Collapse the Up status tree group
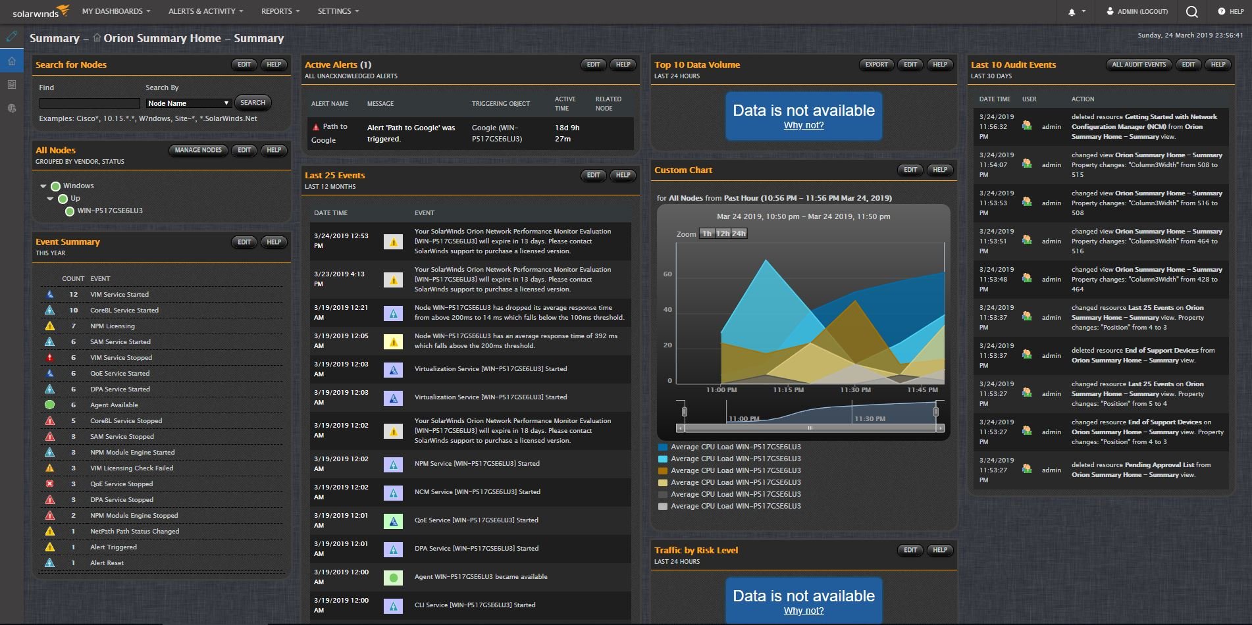 [x=50, y=199]
